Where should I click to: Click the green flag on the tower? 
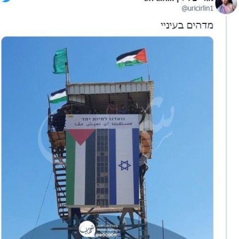(x=60, y=61)
